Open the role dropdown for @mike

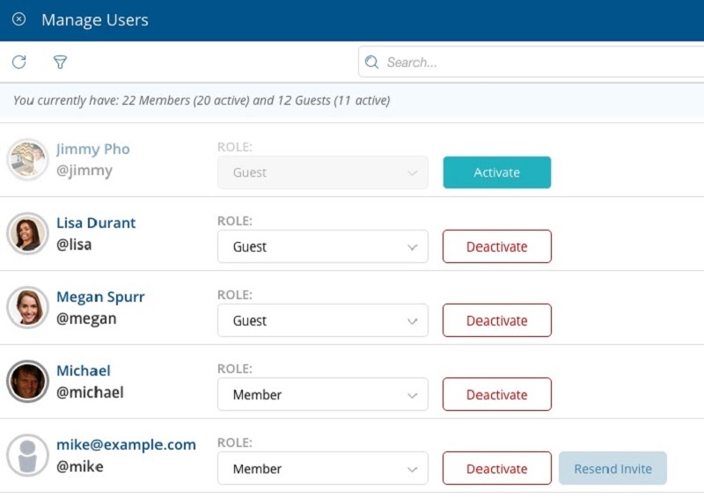pos(323,468)
